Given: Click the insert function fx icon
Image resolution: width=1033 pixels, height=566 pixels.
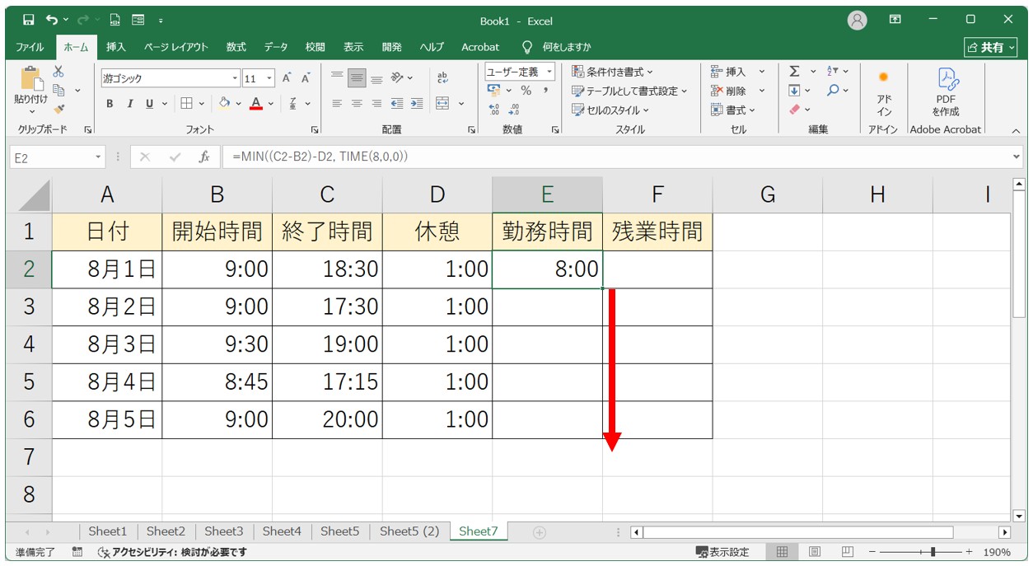Looking at the screenshot, I should coord(204,157).
